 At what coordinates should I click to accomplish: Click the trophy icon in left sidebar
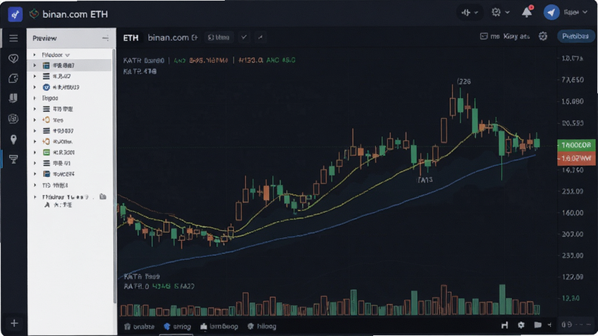(x=13, y=159)
